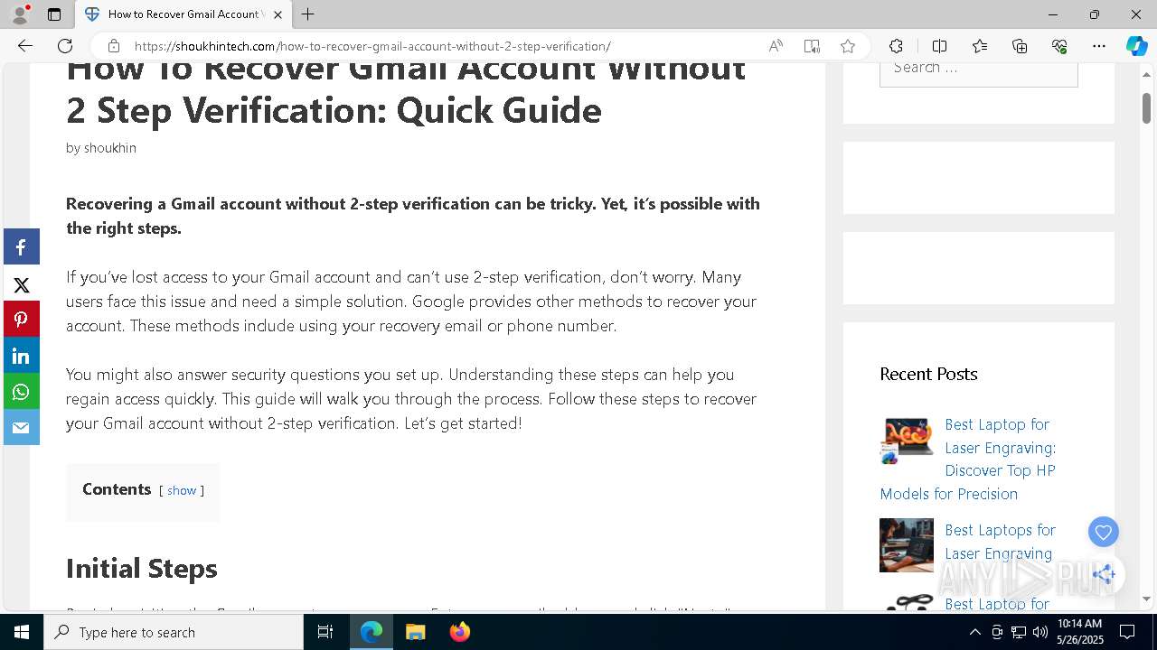The height and width of the screenshot is (650, 1157).
Task: Click the Recent Posts heading
Action: [928, 374]
